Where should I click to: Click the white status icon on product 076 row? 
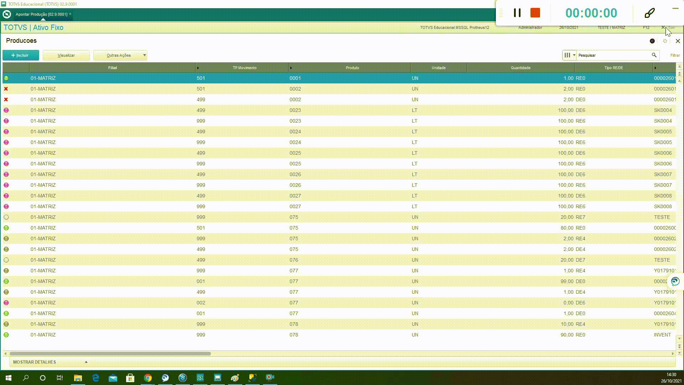coord(6,260)
